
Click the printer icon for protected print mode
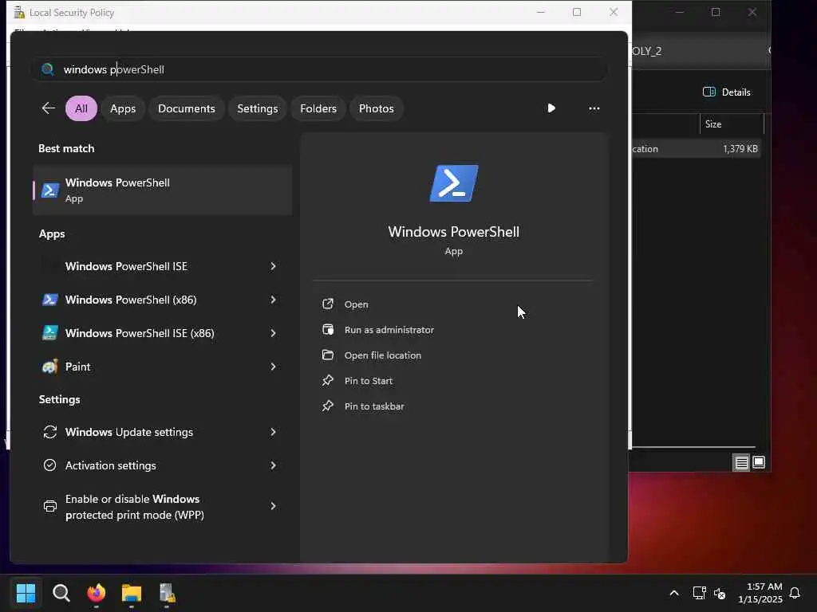click(x=50, y=506)
